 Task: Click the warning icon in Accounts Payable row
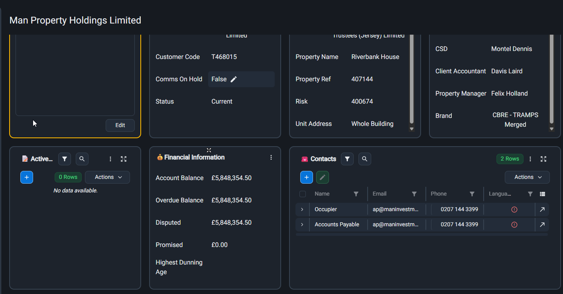point(514,225)
